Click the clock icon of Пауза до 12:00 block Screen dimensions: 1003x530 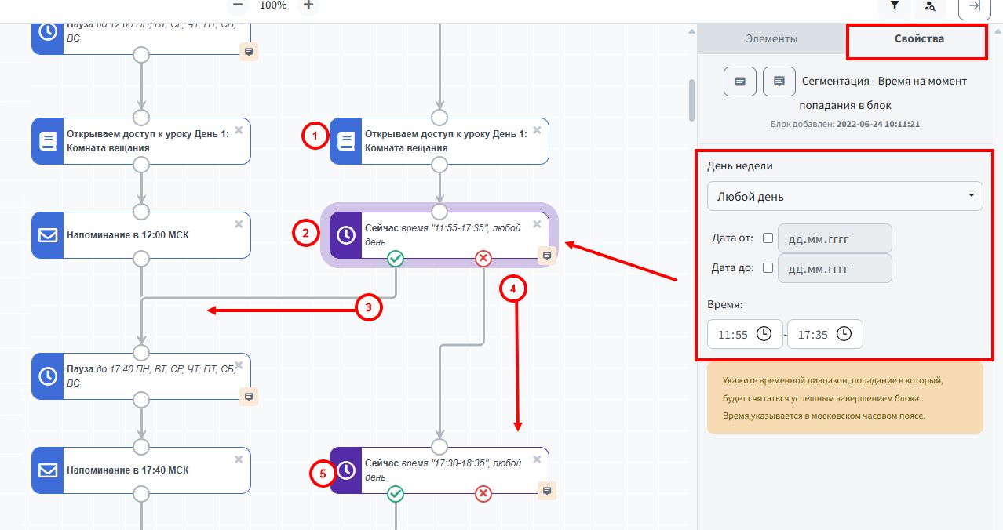pyautogui.click(x=48, y=31)
